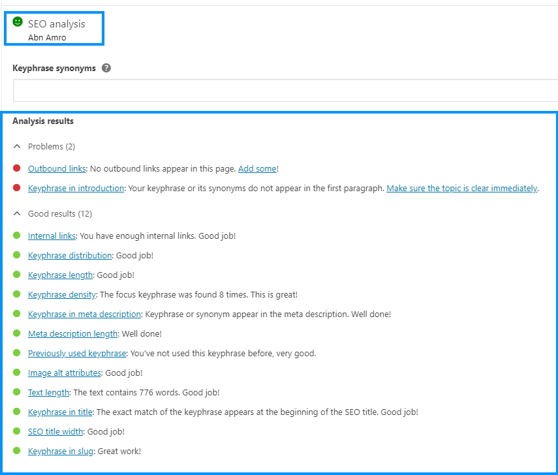Type in the Keyphrase synonyms input field
558x475 pixels.
tap(285, 91)
